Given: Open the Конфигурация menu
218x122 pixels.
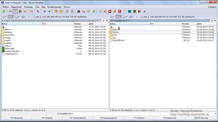Looking at the screenshot, I should (x=54, y=7).
